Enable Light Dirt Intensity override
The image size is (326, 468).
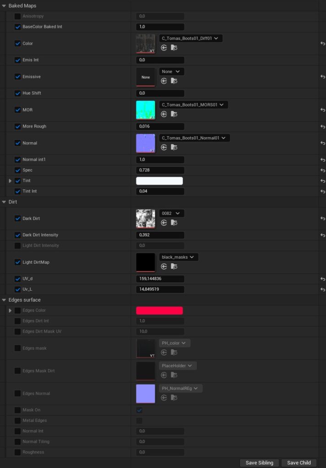(18, 245)
